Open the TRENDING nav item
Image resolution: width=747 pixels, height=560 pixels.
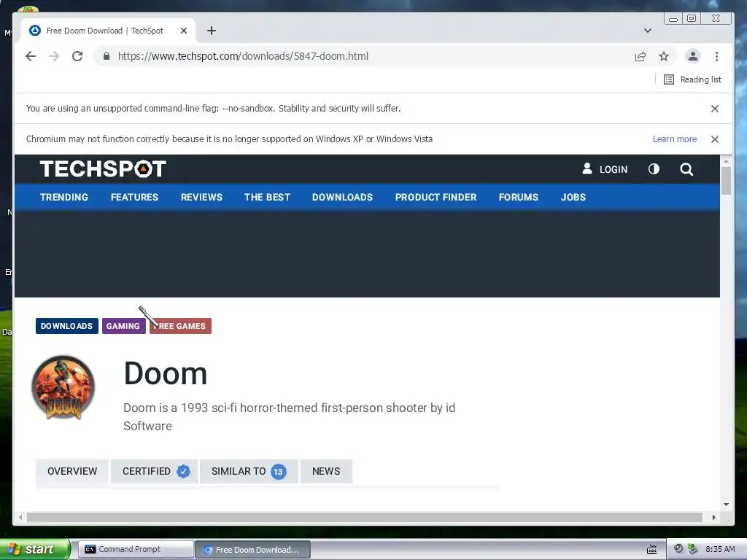point(64,197)
